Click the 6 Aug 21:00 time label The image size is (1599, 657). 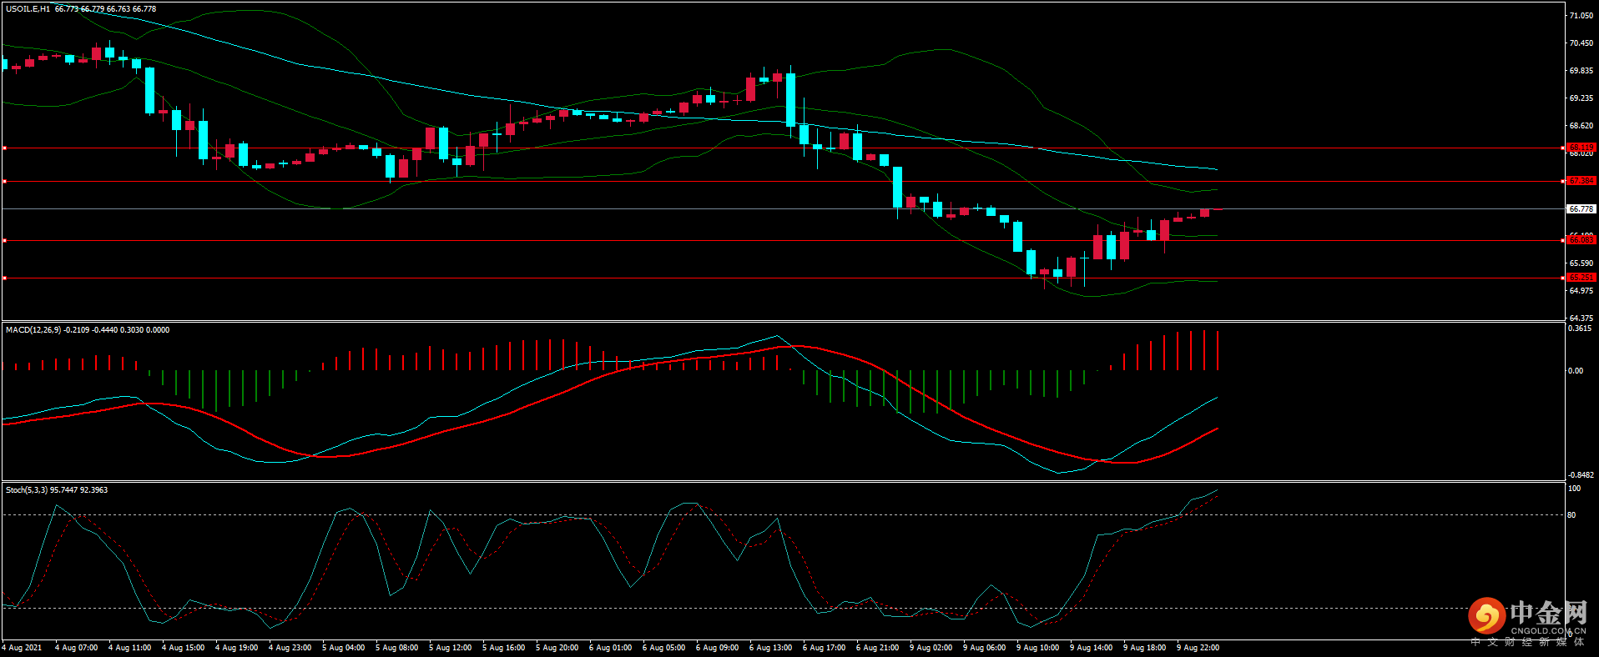click(877, 648)
